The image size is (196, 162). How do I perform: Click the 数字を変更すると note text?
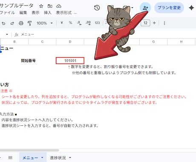111,67
